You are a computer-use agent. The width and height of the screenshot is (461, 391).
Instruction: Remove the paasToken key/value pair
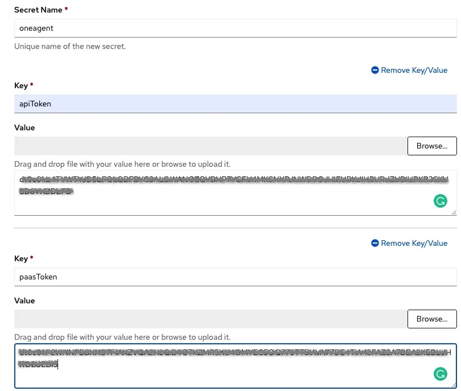point(409,243)
